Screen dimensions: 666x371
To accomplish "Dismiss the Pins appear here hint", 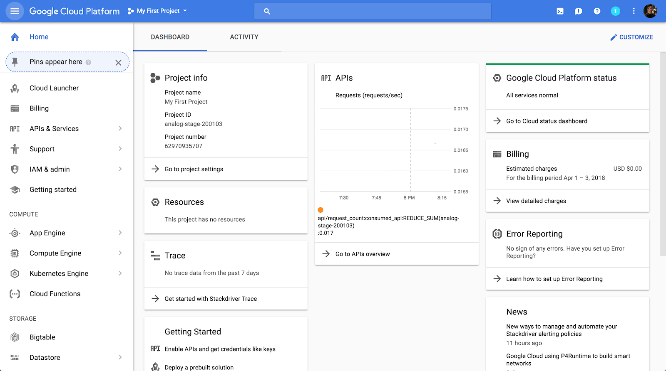I will (x=118, y=63).
